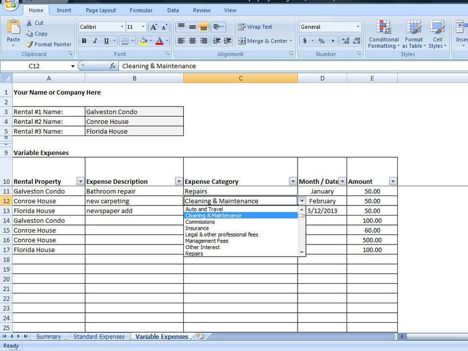The width and height of the screenshot is (468, 351).
Task: Click Increase Decimal icon
Action: 345,41
